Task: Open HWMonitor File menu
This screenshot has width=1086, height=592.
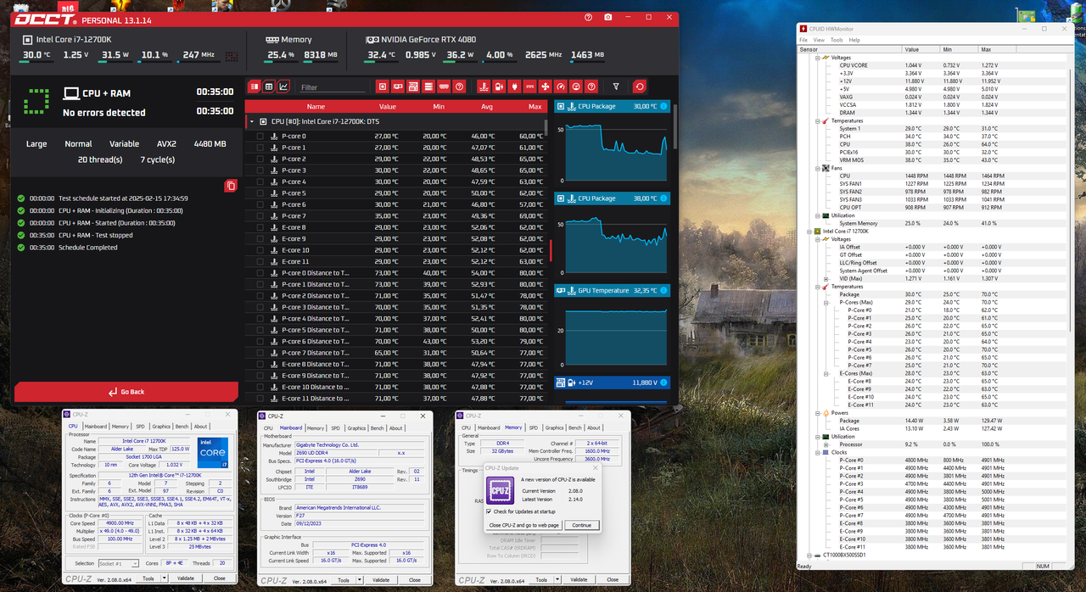Action: (804, 40)
